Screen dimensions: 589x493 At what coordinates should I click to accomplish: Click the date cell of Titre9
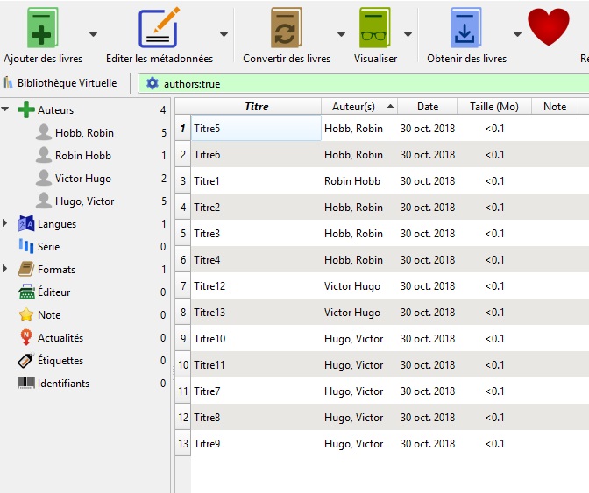tap(428, 443)
